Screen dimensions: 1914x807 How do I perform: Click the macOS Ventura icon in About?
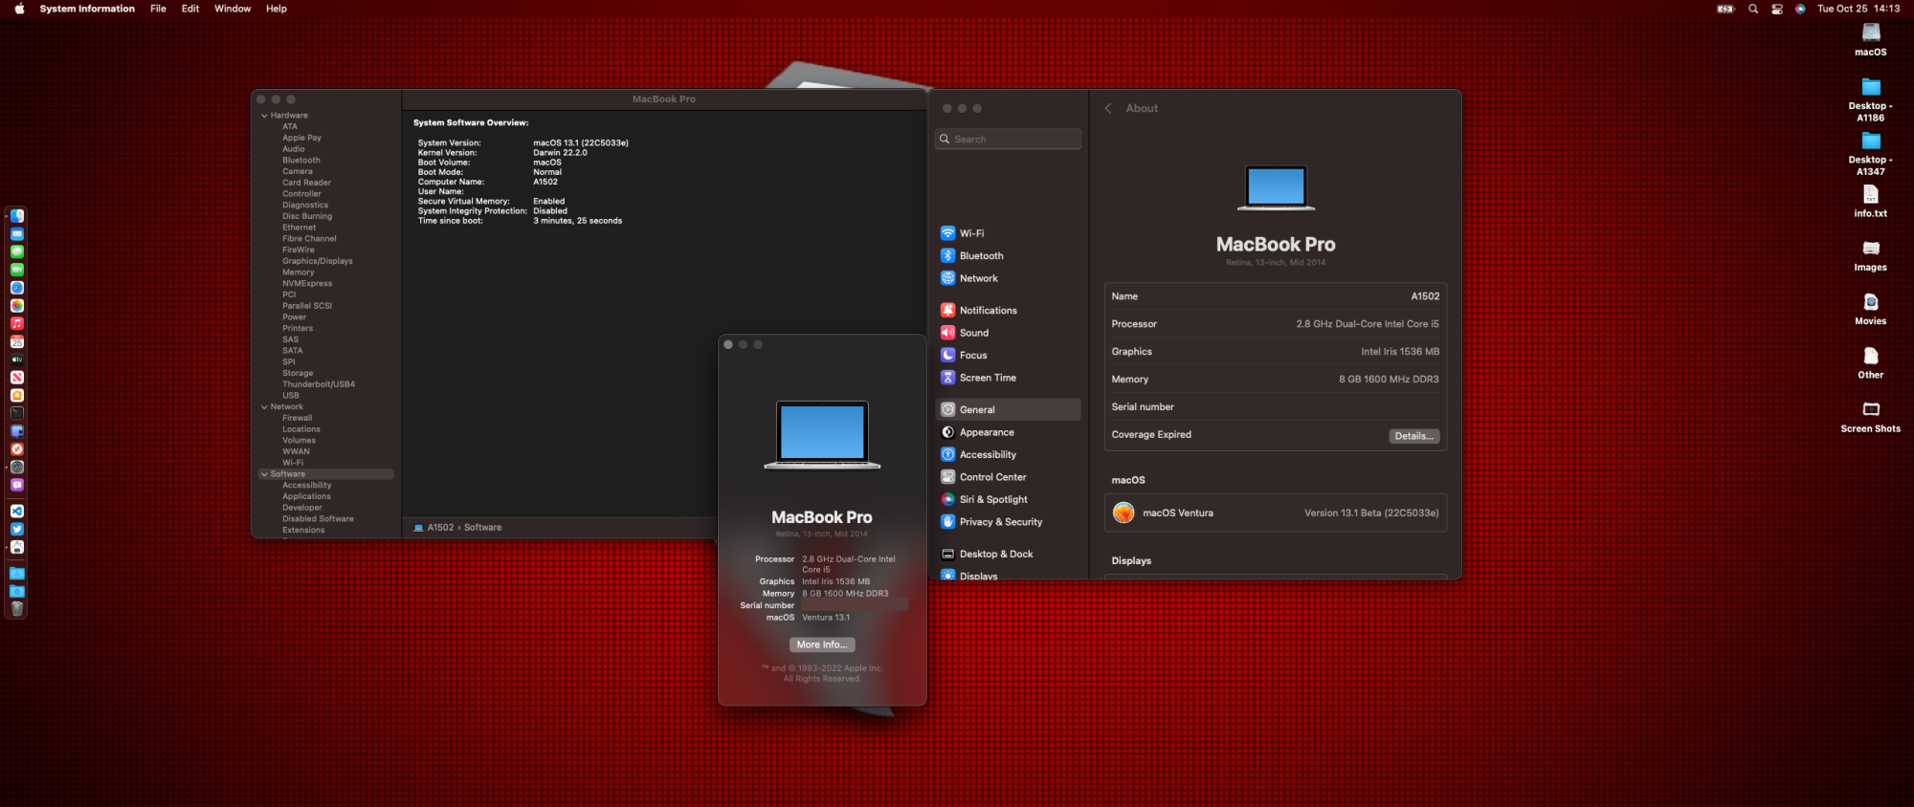pos(1124,513)
